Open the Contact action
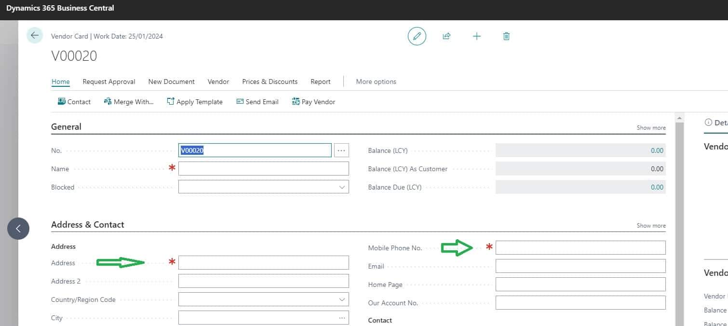The height and width of the screenshot is (326, 728). pos(74,102)
